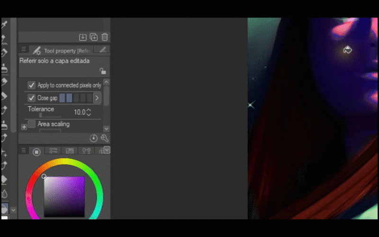Image resolution: width=379 pixels, height=237 pixels.
Task: Select the highlighted fill bucket tool
Action: [x=5, y=209]
